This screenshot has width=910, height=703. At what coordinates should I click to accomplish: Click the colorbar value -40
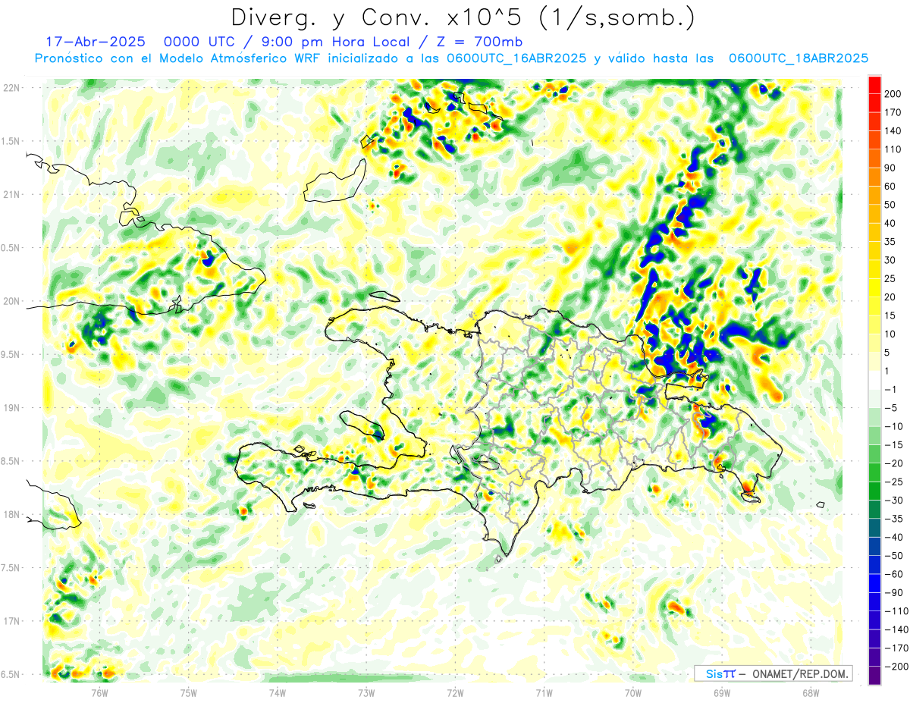[894, 537]
